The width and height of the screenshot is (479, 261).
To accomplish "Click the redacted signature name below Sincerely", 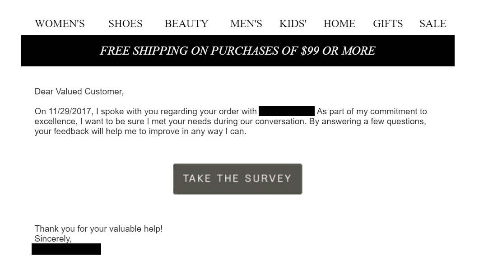I will click(x=66, y=249).
